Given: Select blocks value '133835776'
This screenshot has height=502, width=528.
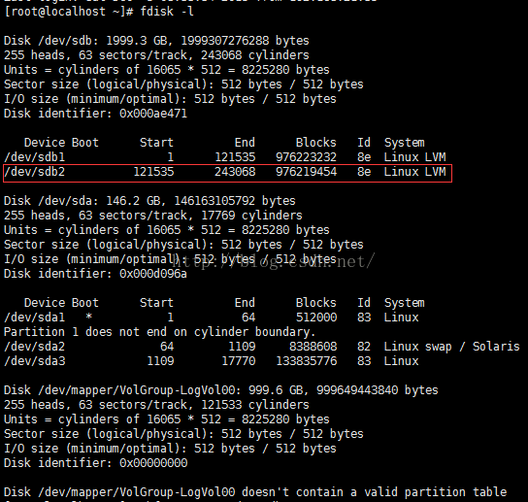Looking at the screenshot, I should [x=306, y=361].
